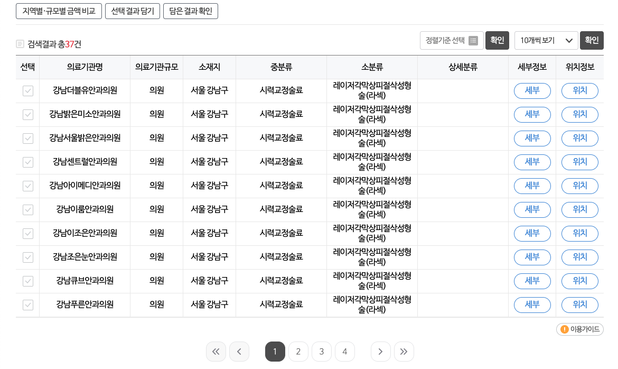Click the dark 확인 button next to 정렬기준 선택
618x369 pixels.
497,40
